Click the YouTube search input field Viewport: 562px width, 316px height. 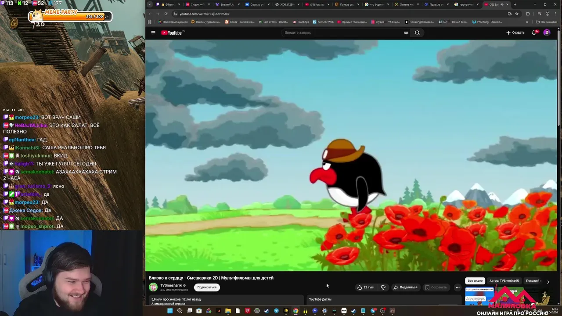[342, 32]
